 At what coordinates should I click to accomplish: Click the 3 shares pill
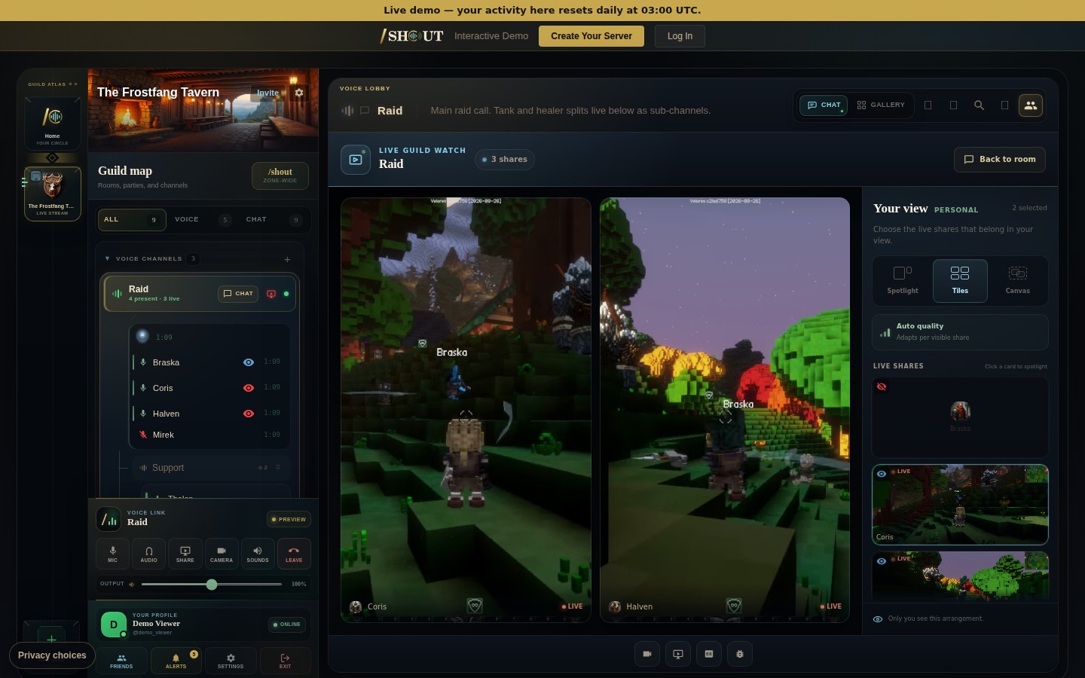click(505, 160)
